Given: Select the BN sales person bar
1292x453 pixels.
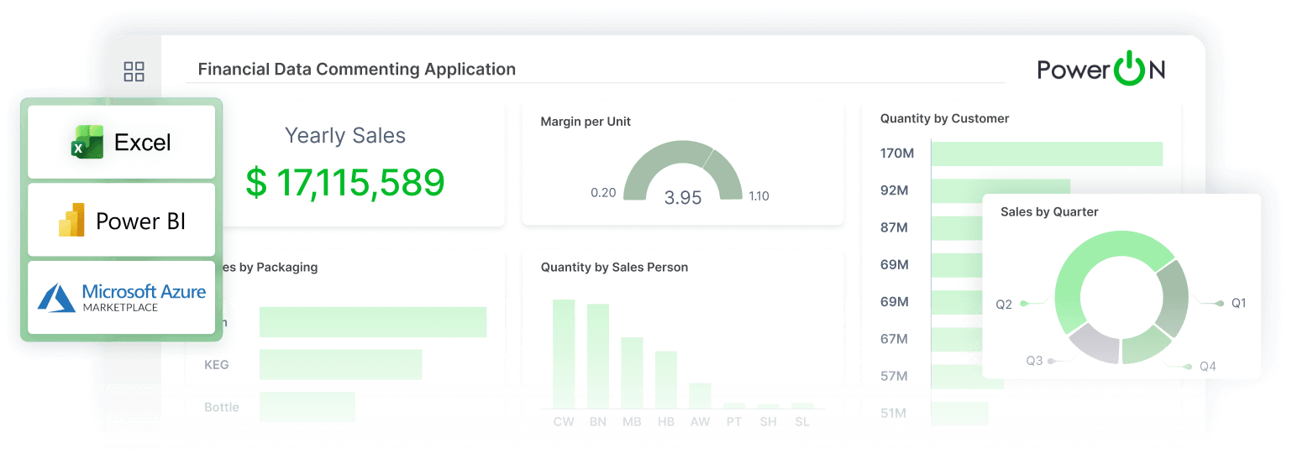Looking at the screenshot, I should [598, 356].
